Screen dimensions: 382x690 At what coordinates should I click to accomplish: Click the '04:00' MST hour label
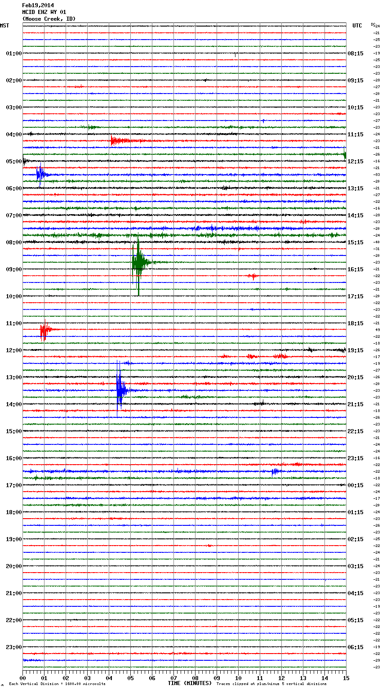pyautogui.click(x=14, y=134)
